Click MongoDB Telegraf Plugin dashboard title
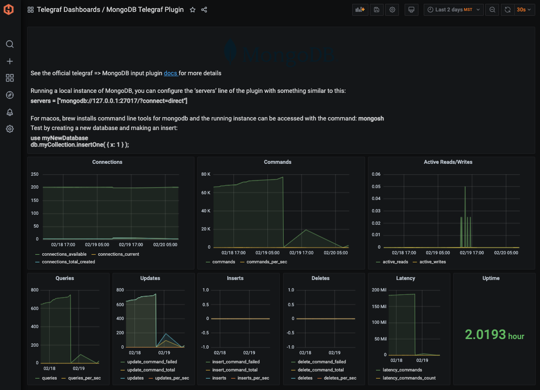540x390 pixels. pos(144,10)
